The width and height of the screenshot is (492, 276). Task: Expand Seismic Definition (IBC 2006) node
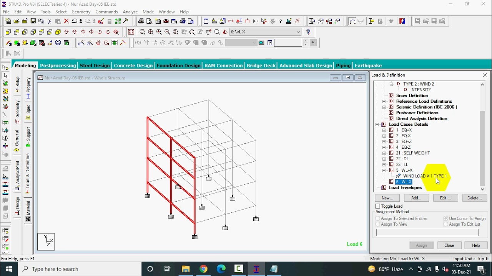(x=384, y=107)
